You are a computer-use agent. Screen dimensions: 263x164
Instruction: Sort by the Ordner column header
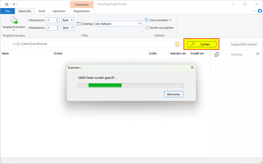100,53
